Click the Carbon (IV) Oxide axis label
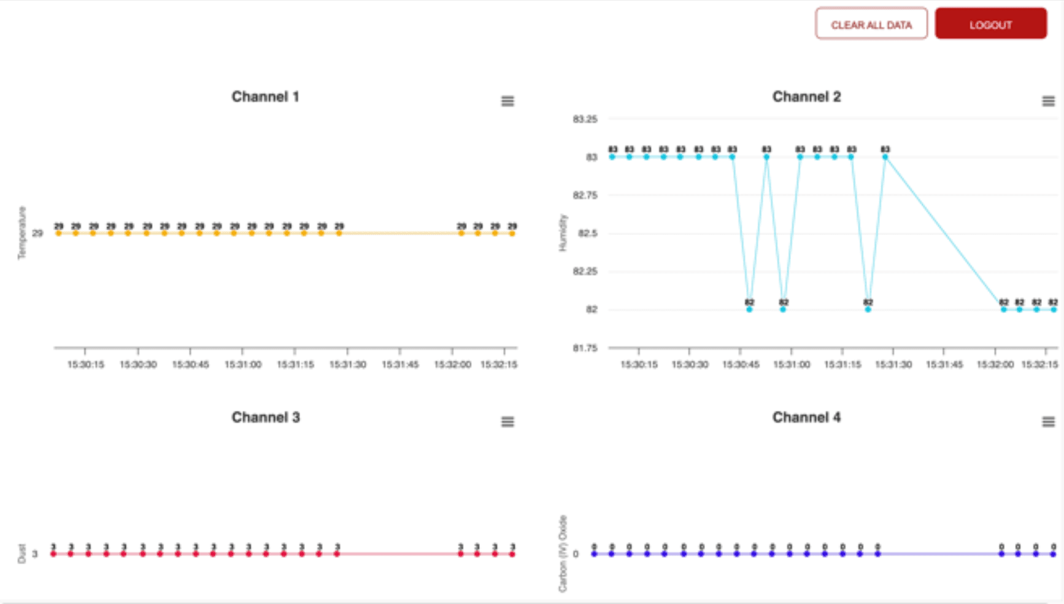This screenshot has width=1064, height=604. pos(564,551)
